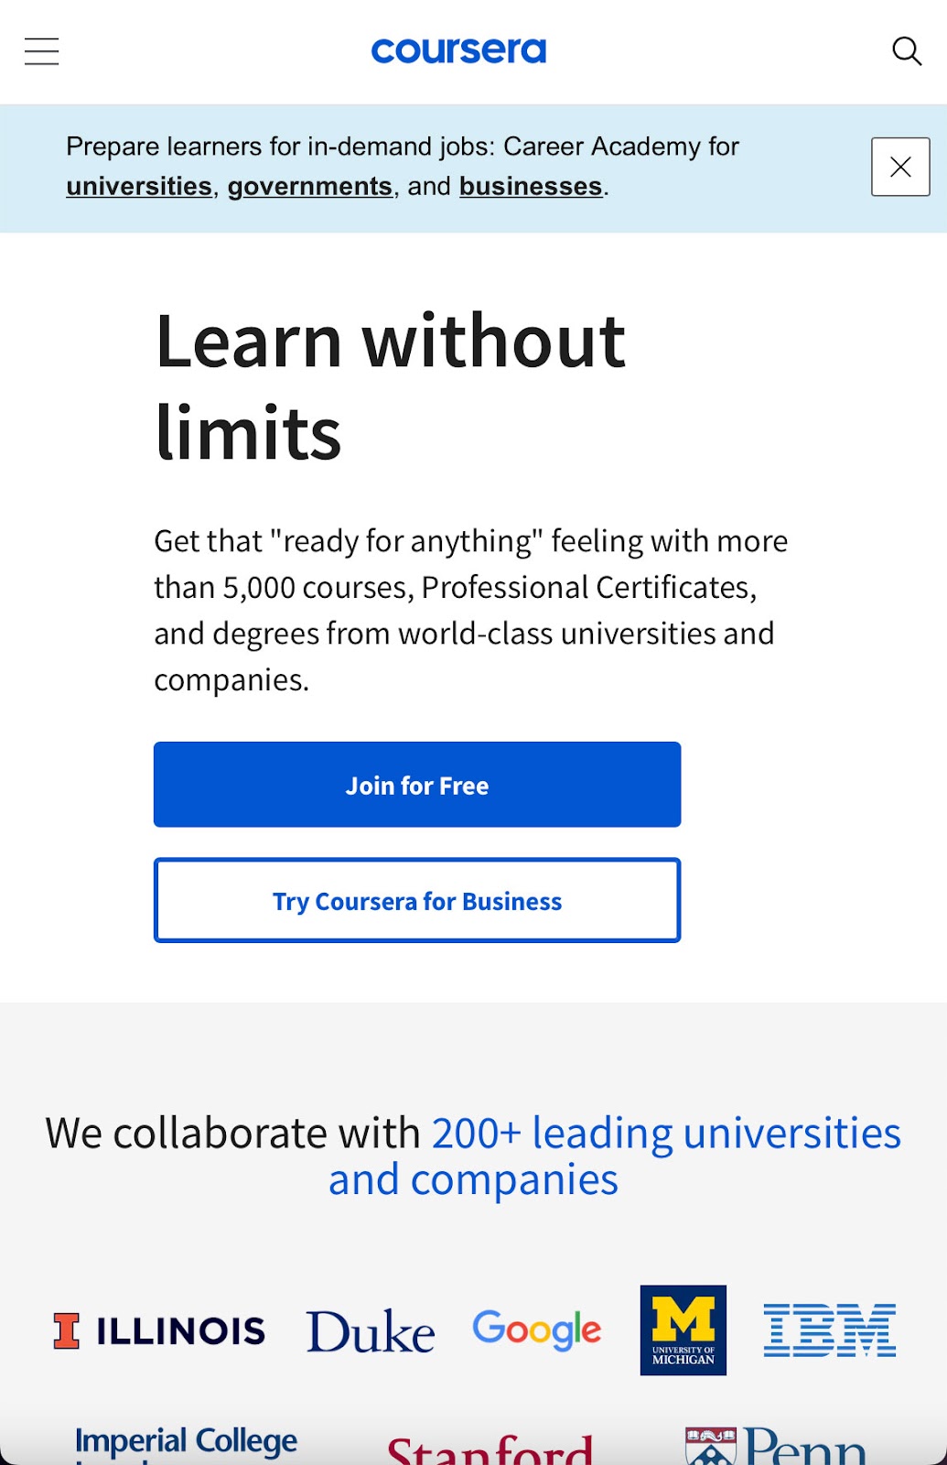The width and height of the screenshot is (947, 1465).
Task: Click the University of Michigan logo
Action: tap(683, 1330)
